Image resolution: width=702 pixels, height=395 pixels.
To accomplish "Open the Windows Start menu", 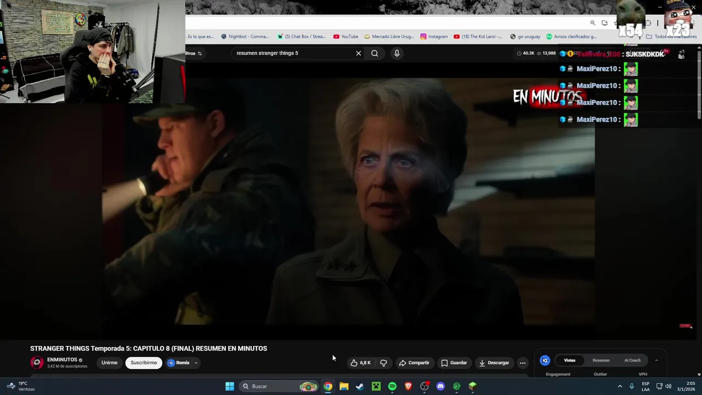I will click(x=230, y=386).
